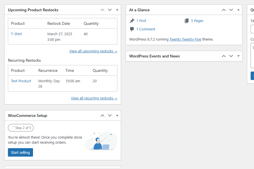Open the 1 Post link
This screenshot has height=169, width=254.
click(141, 21)
